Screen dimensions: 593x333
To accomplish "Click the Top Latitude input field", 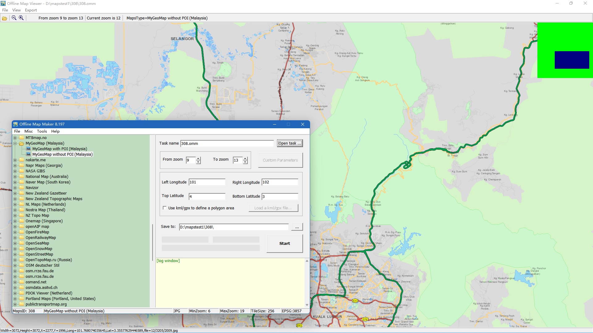I will (207, 197).
